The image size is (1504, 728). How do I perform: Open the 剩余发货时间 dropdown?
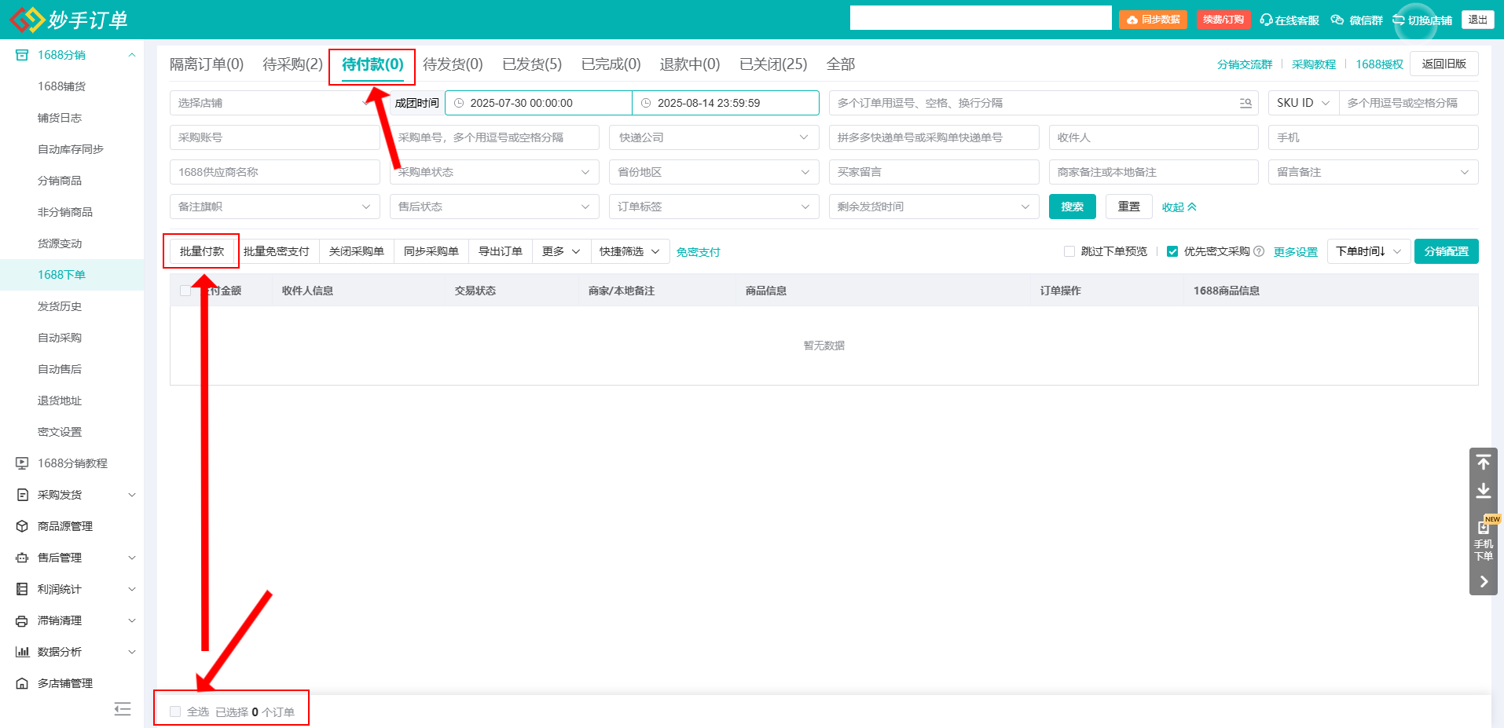click(x=934, y=207)
